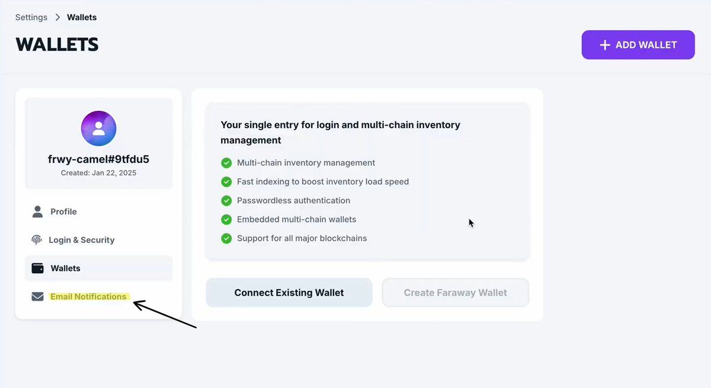Image resolution: width=711 pixels, height=388 pixels.
Task: Click the plus icon on Add Wallet
Action: click(604, 45)
